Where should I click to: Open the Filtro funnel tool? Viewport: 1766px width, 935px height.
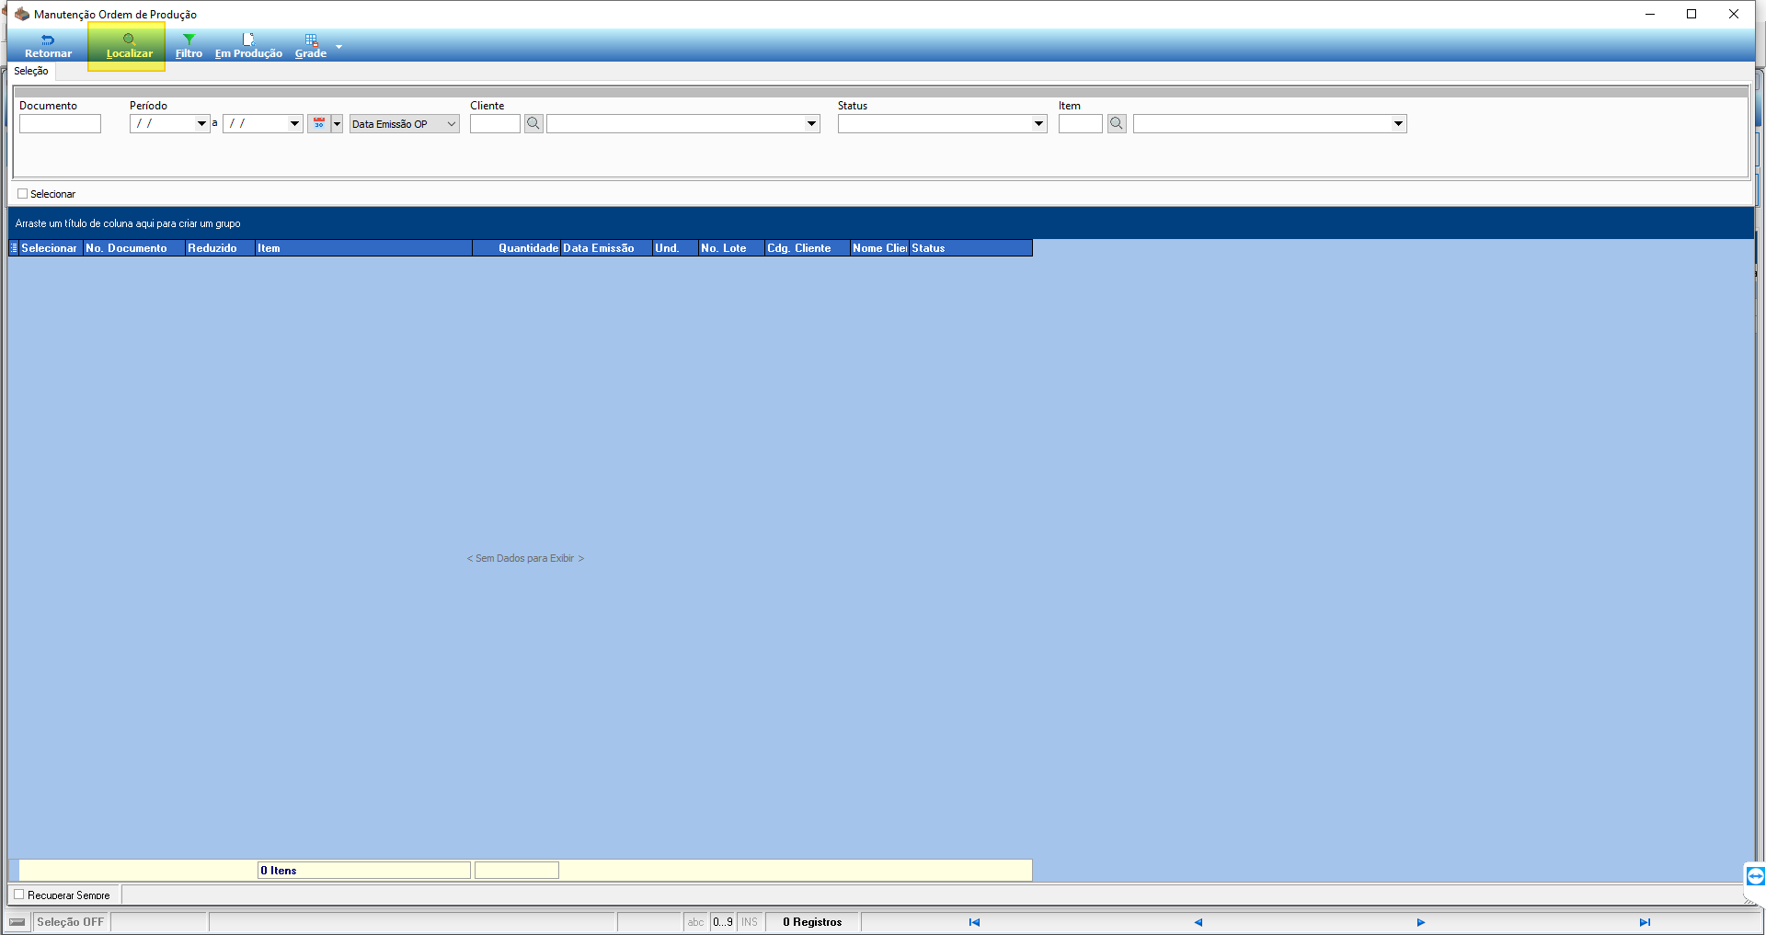[x=189, y=46]
